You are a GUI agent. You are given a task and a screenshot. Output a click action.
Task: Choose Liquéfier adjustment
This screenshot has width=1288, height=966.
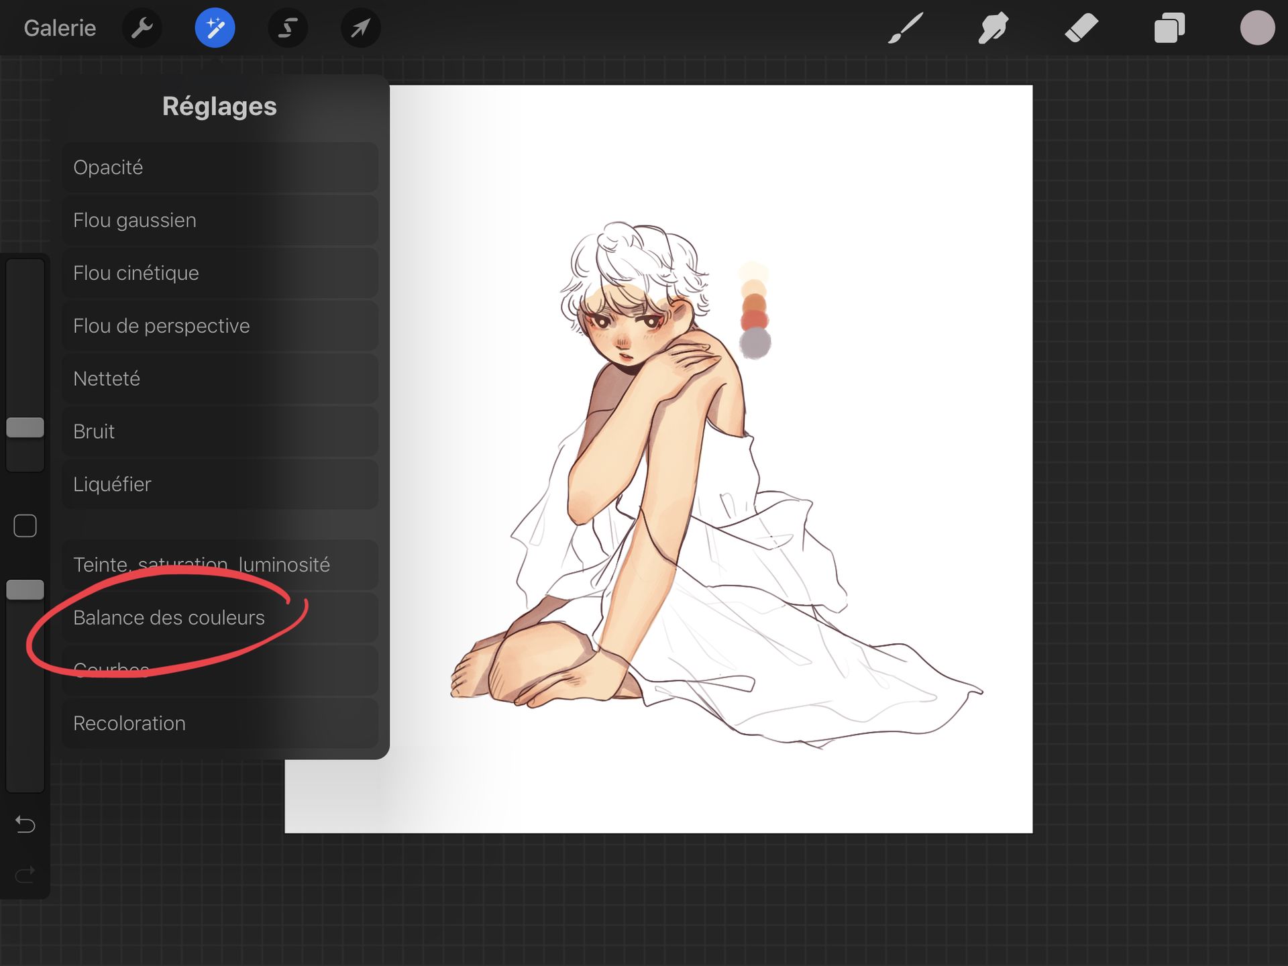pyautogui.click(x=220, y=484)
